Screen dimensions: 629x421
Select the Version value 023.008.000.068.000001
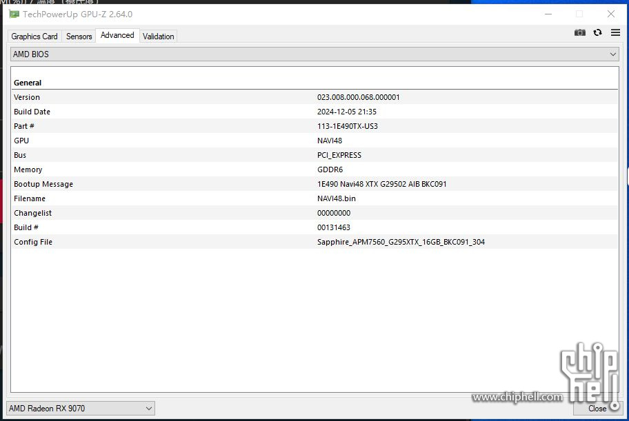(358, 97)
